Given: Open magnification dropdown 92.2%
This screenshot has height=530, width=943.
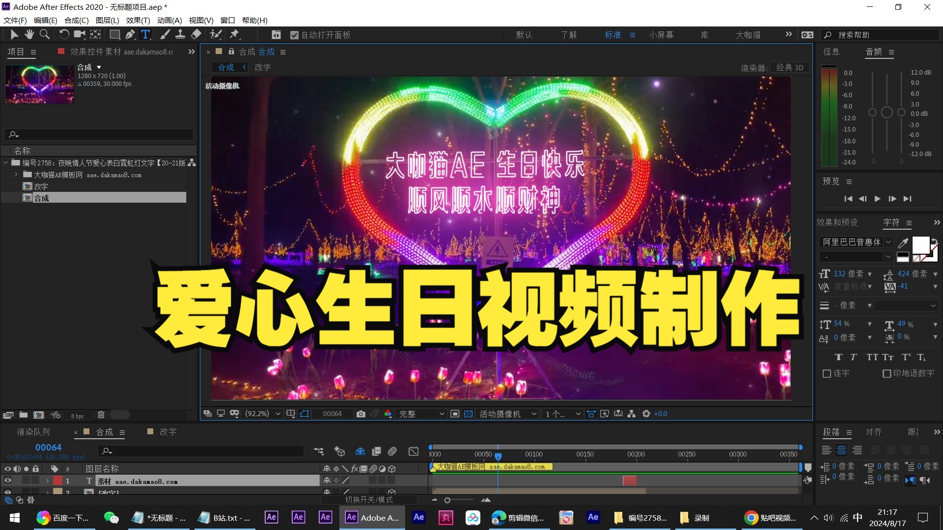Looking at the screenshot, I should (x=262, y=414).
